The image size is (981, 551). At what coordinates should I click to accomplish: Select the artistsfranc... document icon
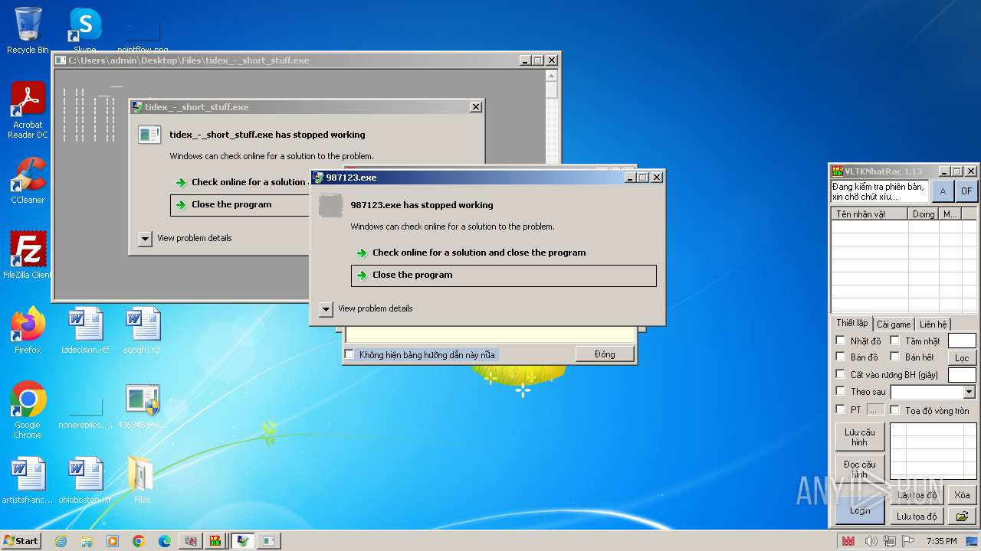click(x=28, y=481)
